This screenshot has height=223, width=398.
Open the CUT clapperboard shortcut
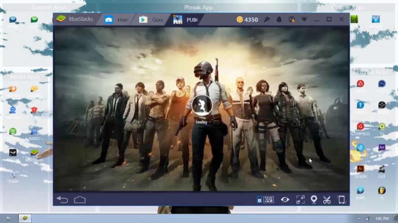[382, 171]
